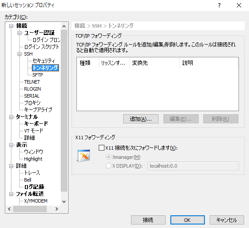
Task: Open ログイン スクリプト category
Action: tap(42, 47)
